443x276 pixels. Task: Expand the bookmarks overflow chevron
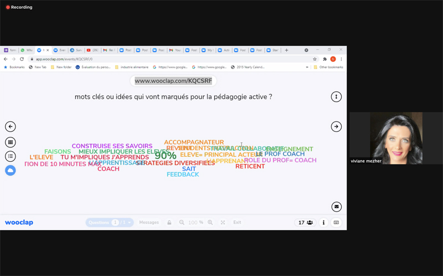(307, 67)
